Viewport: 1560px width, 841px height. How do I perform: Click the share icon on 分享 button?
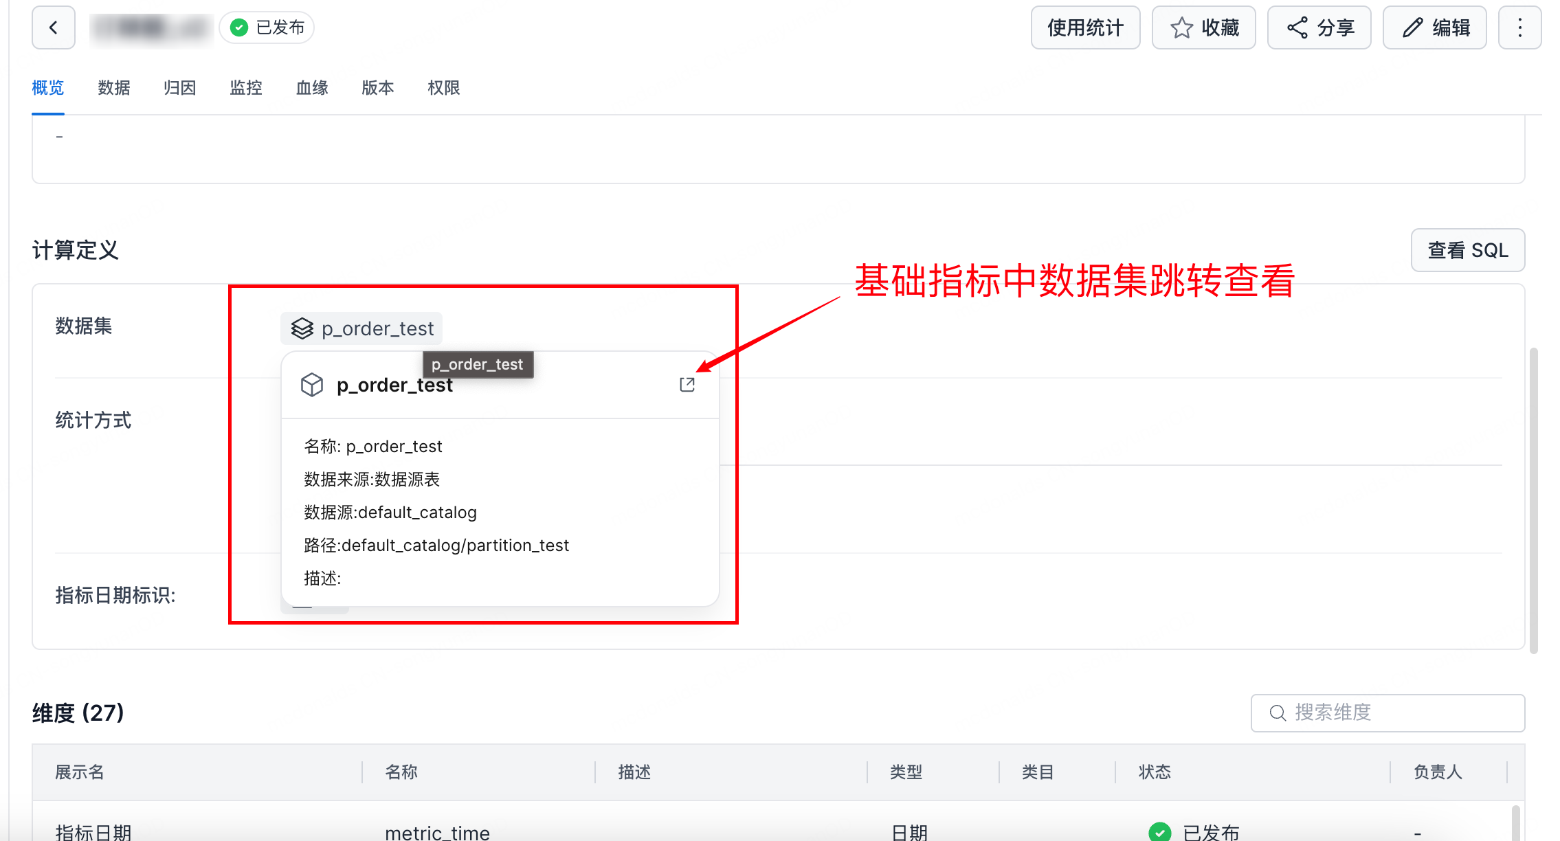(1297, 27)
